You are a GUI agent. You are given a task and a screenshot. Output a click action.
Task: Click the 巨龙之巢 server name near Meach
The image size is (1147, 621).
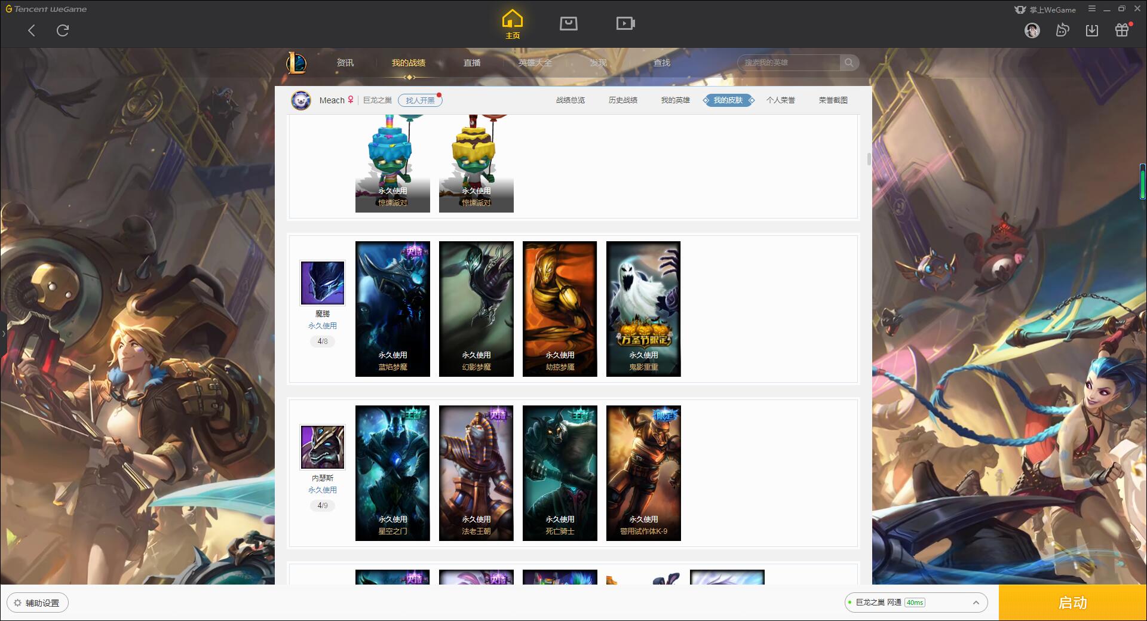point(378,100)
